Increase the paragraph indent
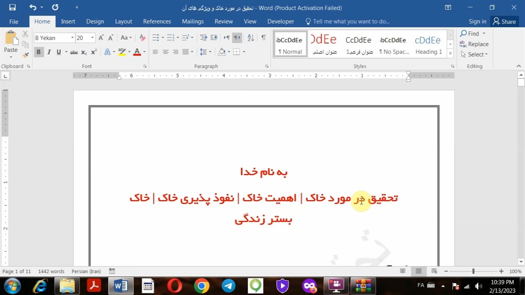 tap(214, 38)
